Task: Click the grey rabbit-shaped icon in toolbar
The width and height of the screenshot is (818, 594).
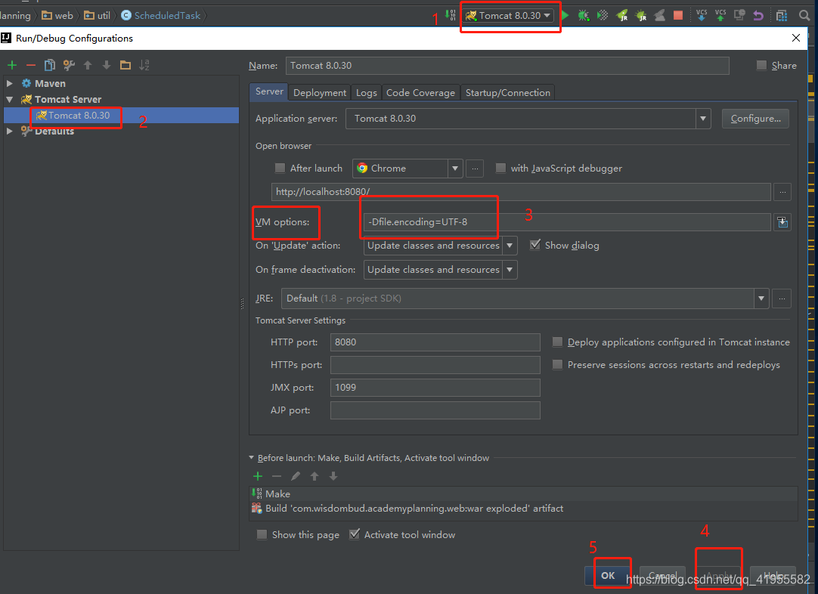Action: (x=659, y=16)
